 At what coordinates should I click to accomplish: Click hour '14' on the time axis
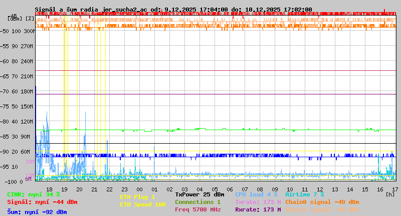[x=350, y=189]
